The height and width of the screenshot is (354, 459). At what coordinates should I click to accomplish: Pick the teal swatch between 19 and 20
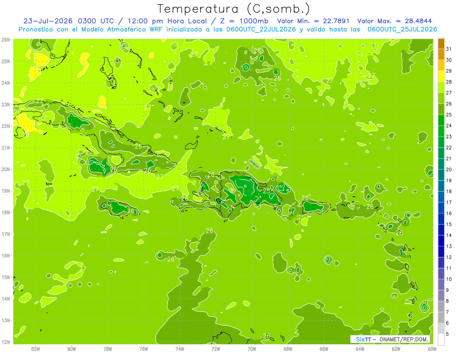441,175
